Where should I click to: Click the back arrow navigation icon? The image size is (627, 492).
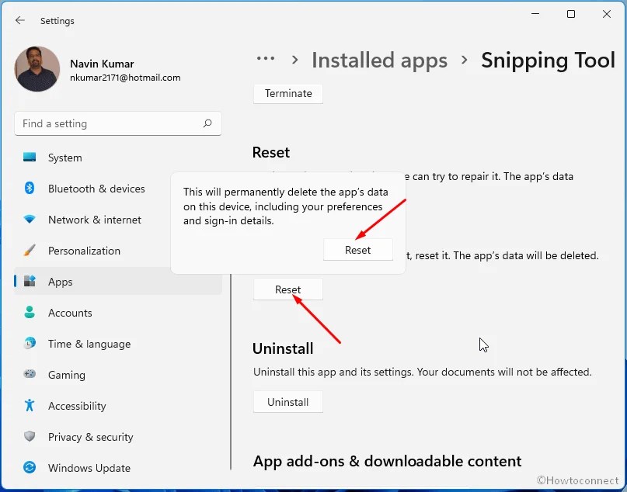coord(19,21)
